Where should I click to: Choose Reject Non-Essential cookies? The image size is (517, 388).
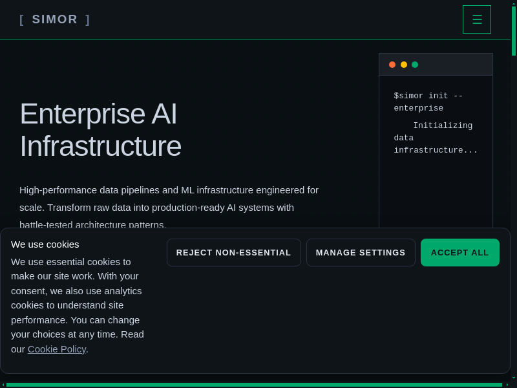(233, 253)
